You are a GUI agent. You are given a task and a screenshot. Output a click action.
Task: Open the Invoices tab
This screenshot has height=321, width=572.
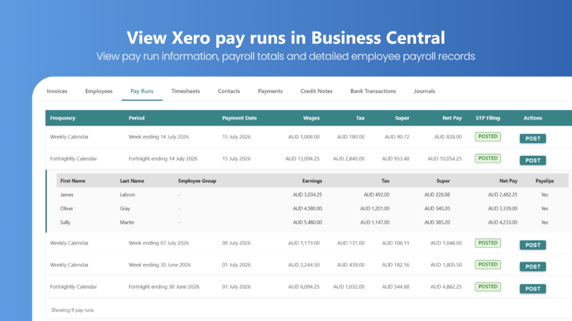pyautogui.click(x=57, y=91)
